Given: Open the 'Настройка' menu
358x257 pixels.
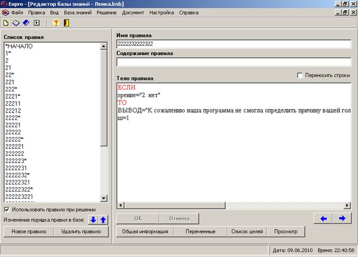Looking at the screenshot, I should pos(161,12).
